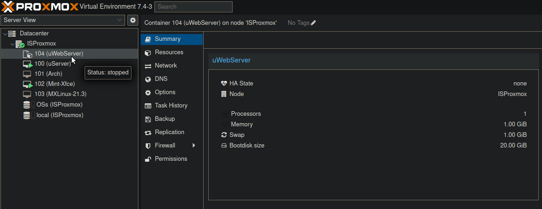Click the ISProxmox node icon
Image resolution: width=542 pixels, height=209 pixels.
point(20,44)
